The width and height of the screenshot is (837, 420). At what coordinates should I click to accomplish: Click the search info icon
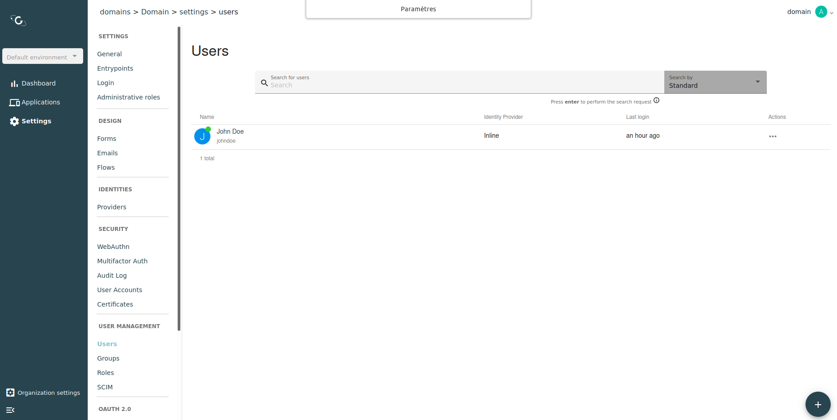click(x=656, y=100)
